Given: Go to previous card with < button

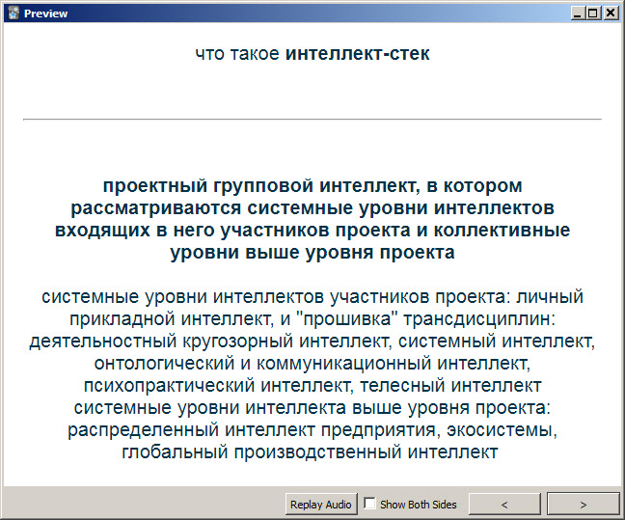Looking at the screenshot, I should [x=505, y=504].
